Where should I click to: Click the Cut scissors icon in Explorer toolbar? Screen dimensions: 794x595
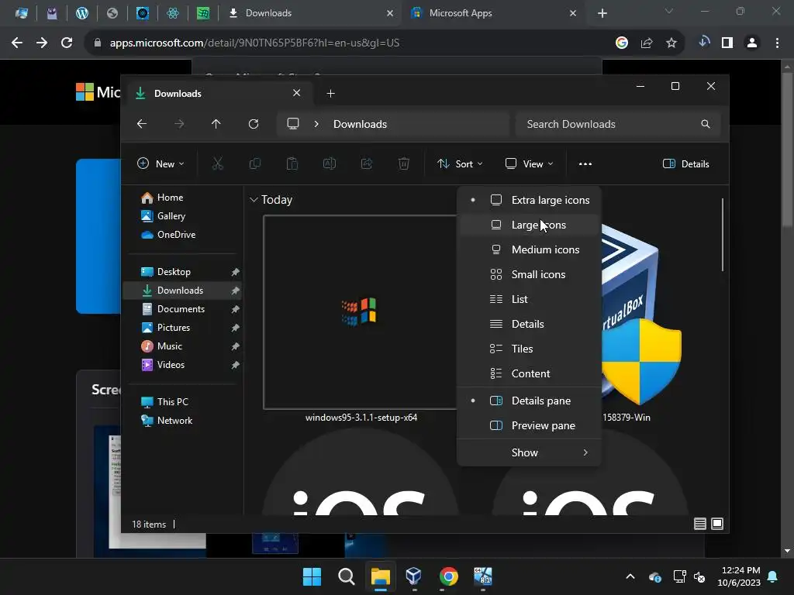click(x=218, y=163)
